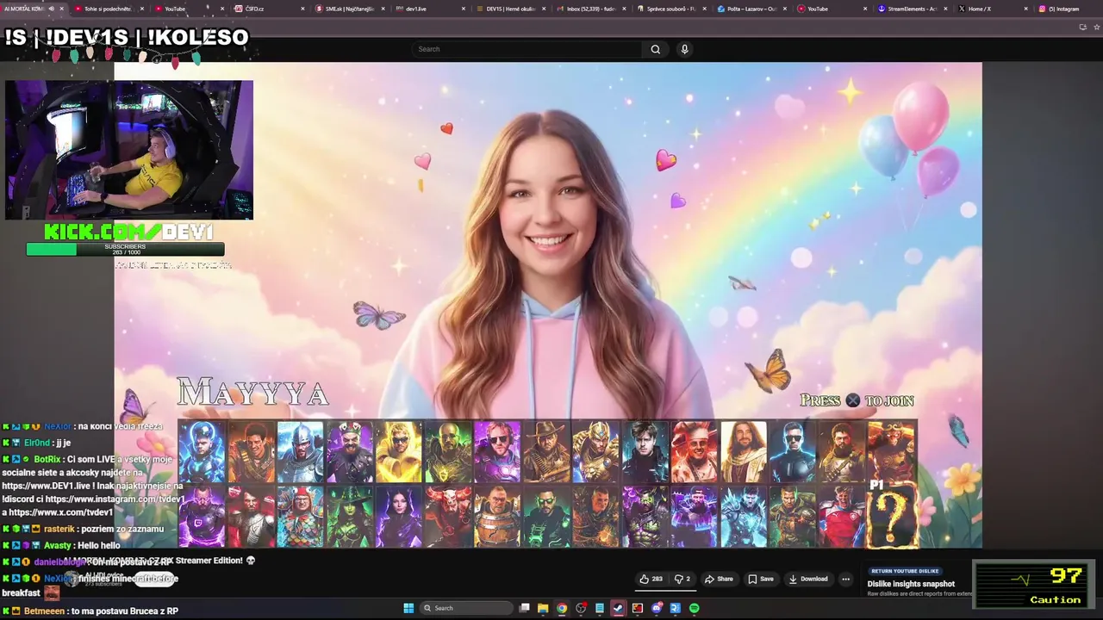Viewport: 1103px width, 620px height.
Task: Open the https://www.x.com/tvdev1 chat link
Action: point(61,512)
